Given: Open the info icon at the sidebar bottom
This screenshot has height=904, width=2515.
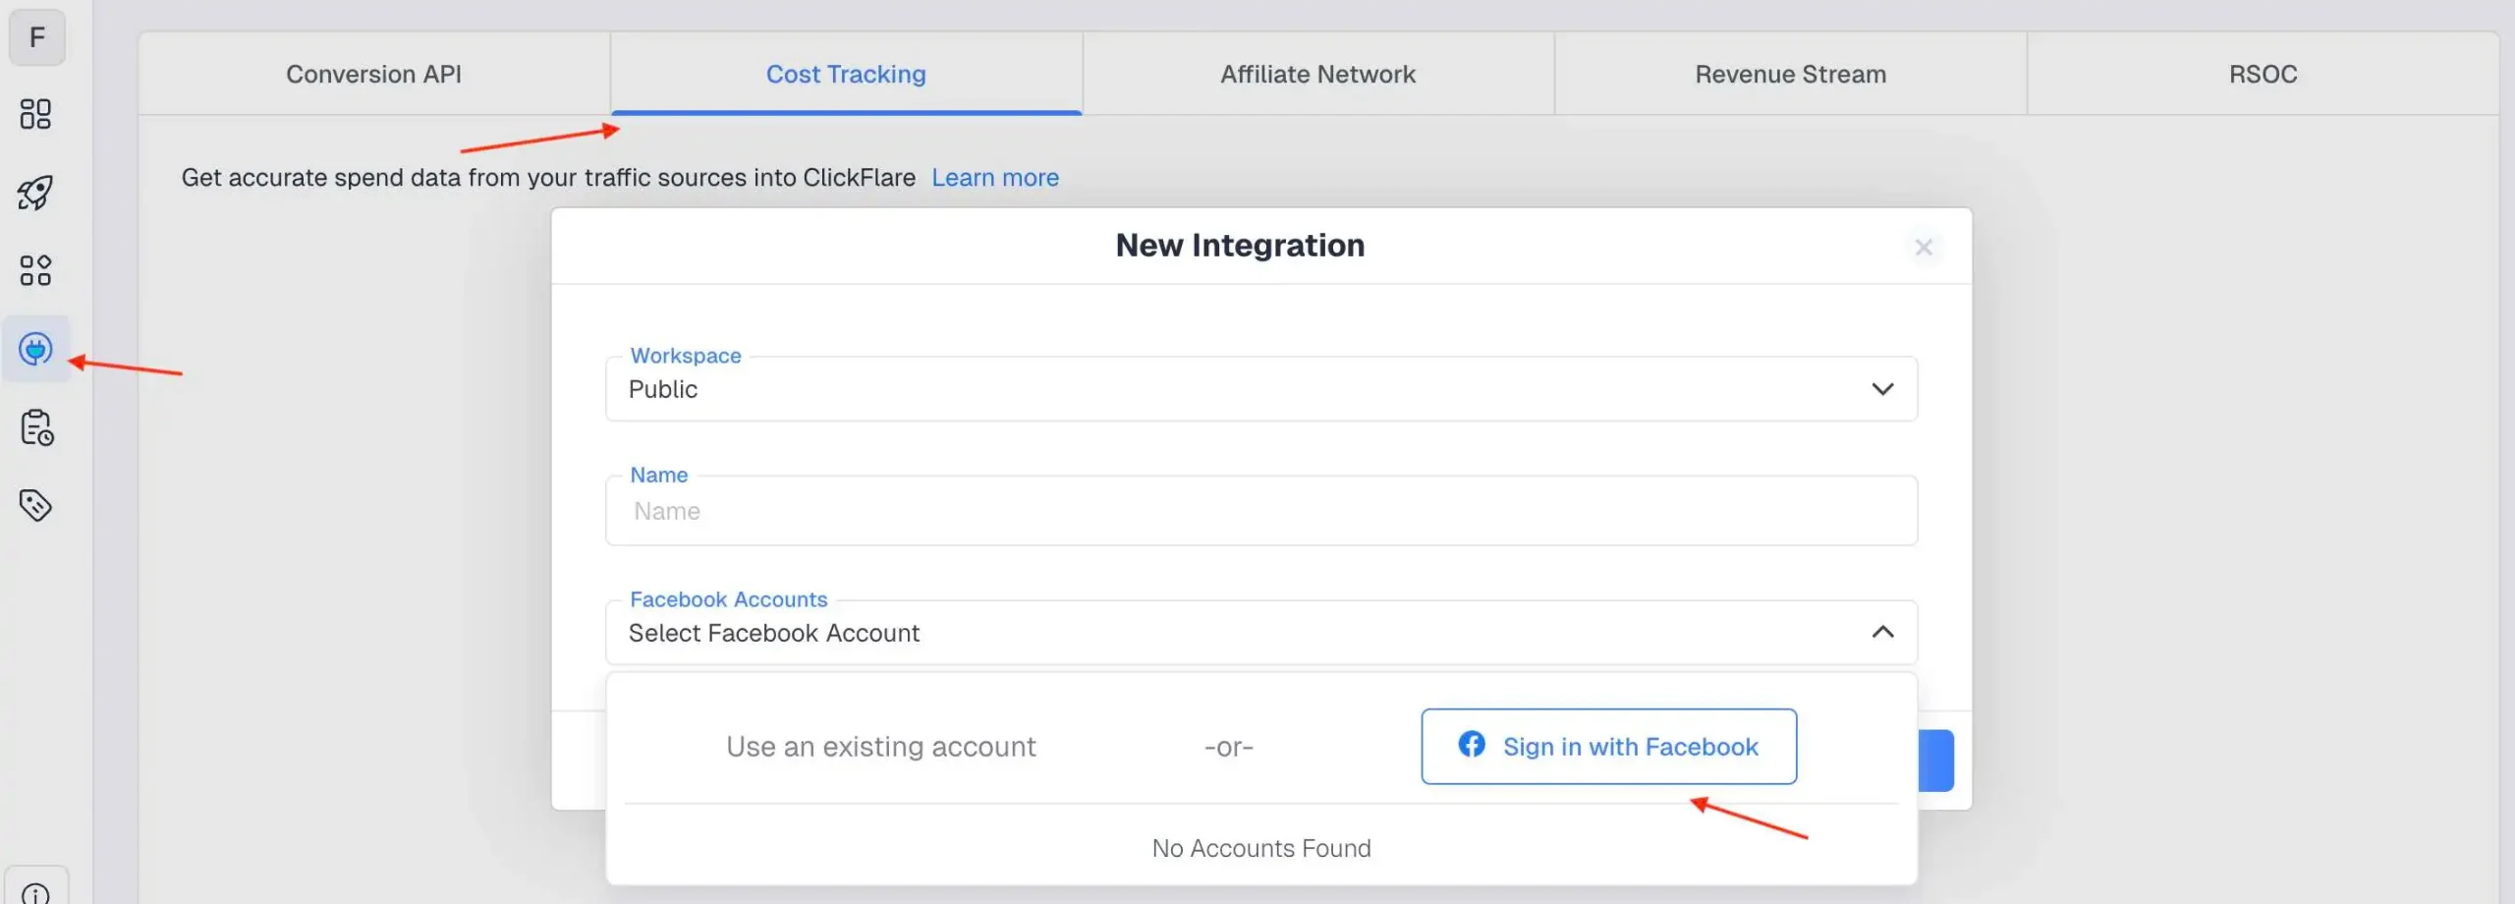Looking at the screenshot, I should [x=35, y=892].
